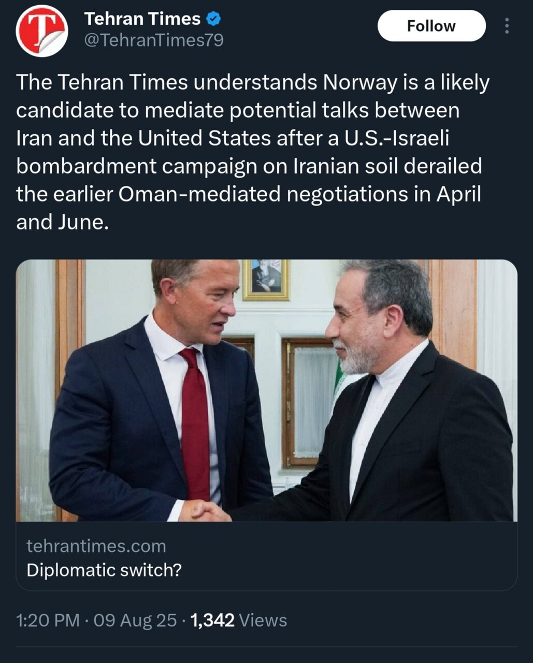The height and width of the screenshot is (663, 533).
Task: Follow the Tehran Times account
Action: pos(431,26)
